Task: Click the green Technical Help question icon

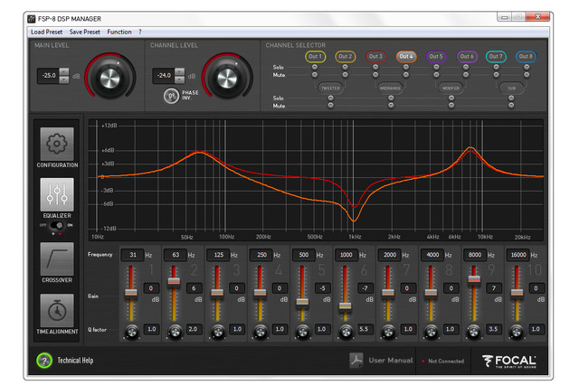Action: (44, 361)
